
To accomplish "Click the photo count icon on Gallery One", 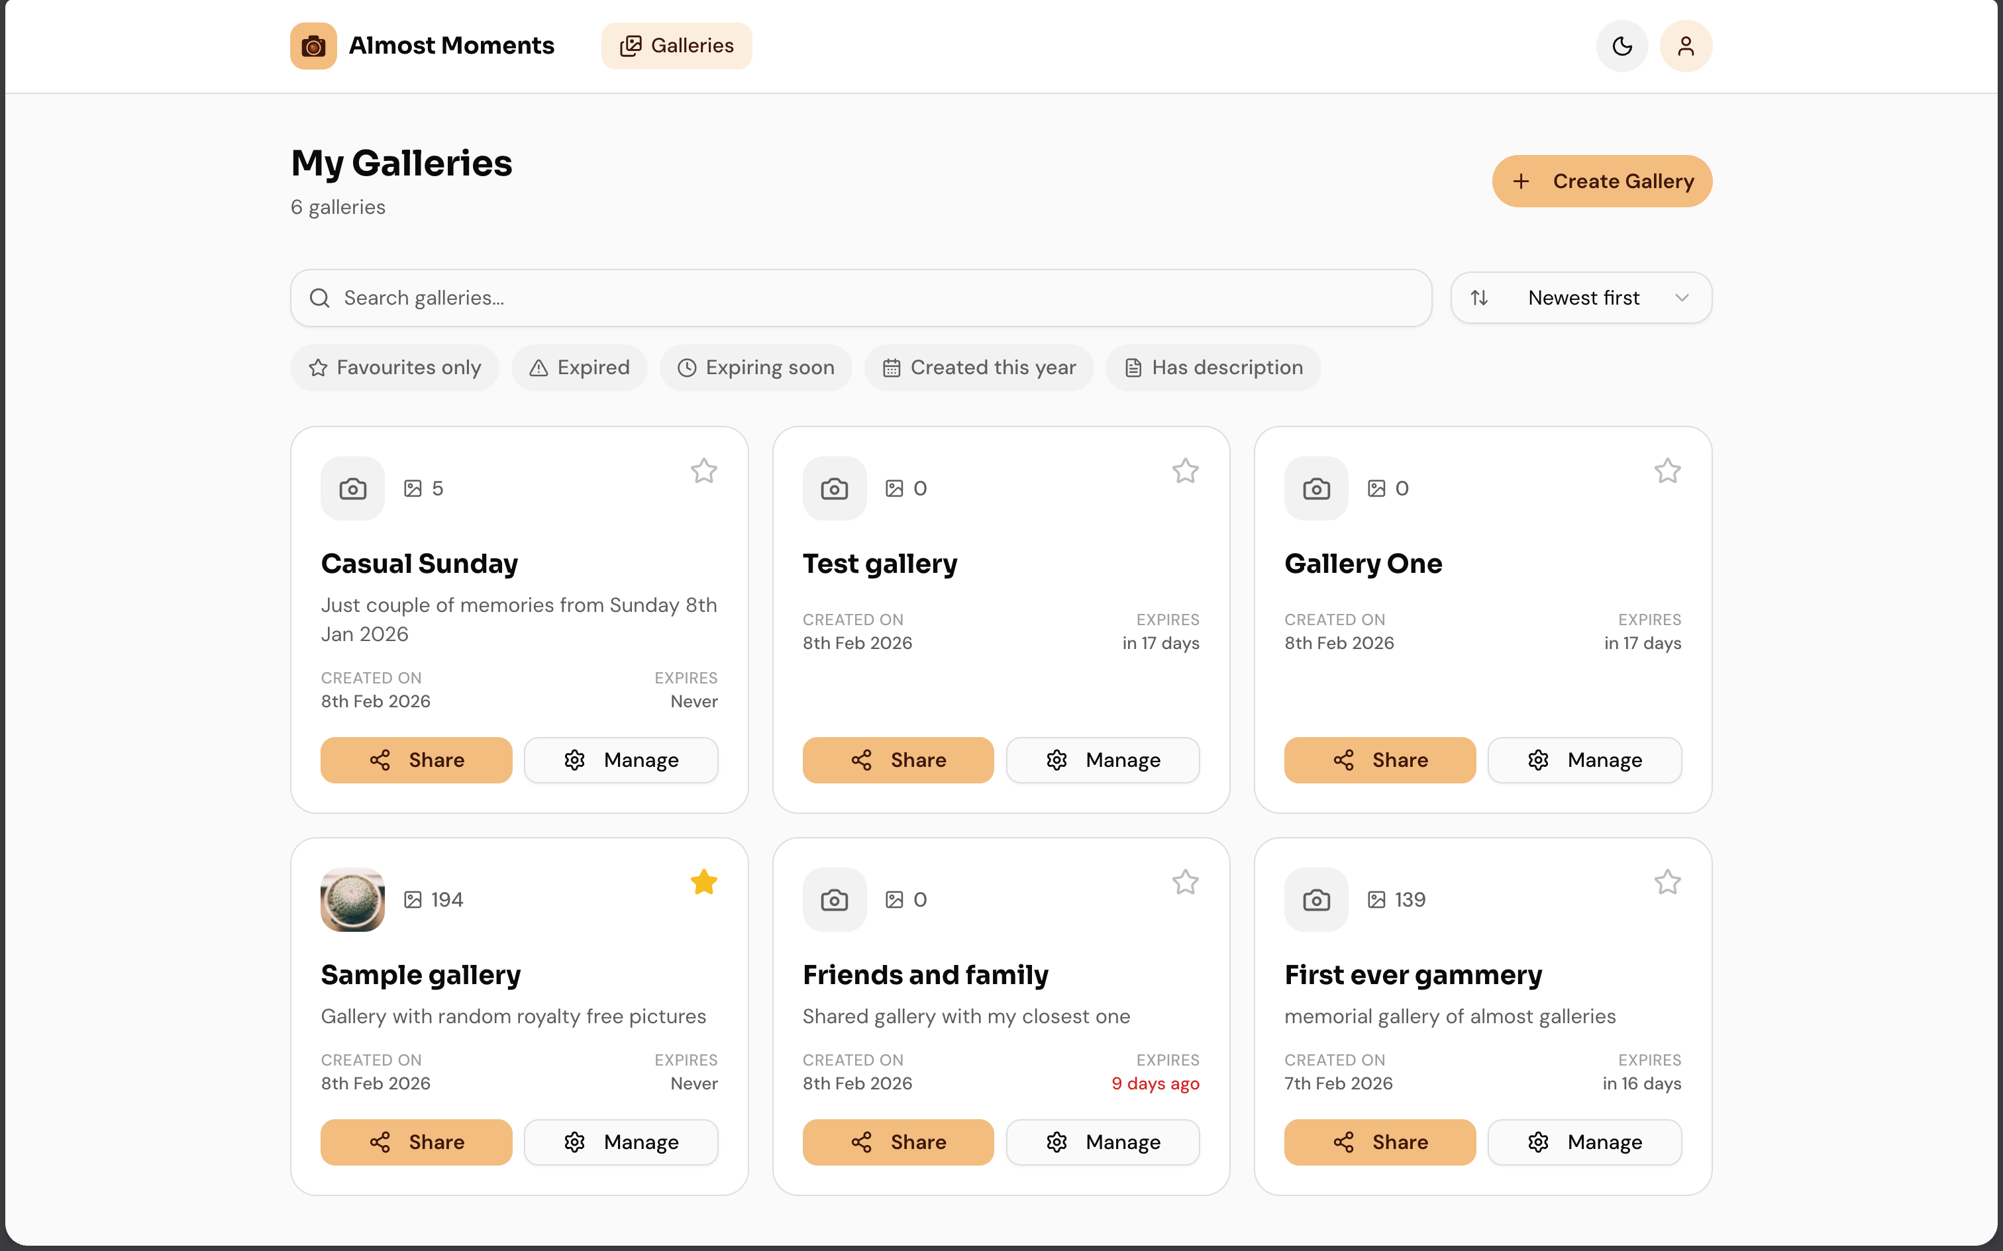I will (x=1376, y=488).
